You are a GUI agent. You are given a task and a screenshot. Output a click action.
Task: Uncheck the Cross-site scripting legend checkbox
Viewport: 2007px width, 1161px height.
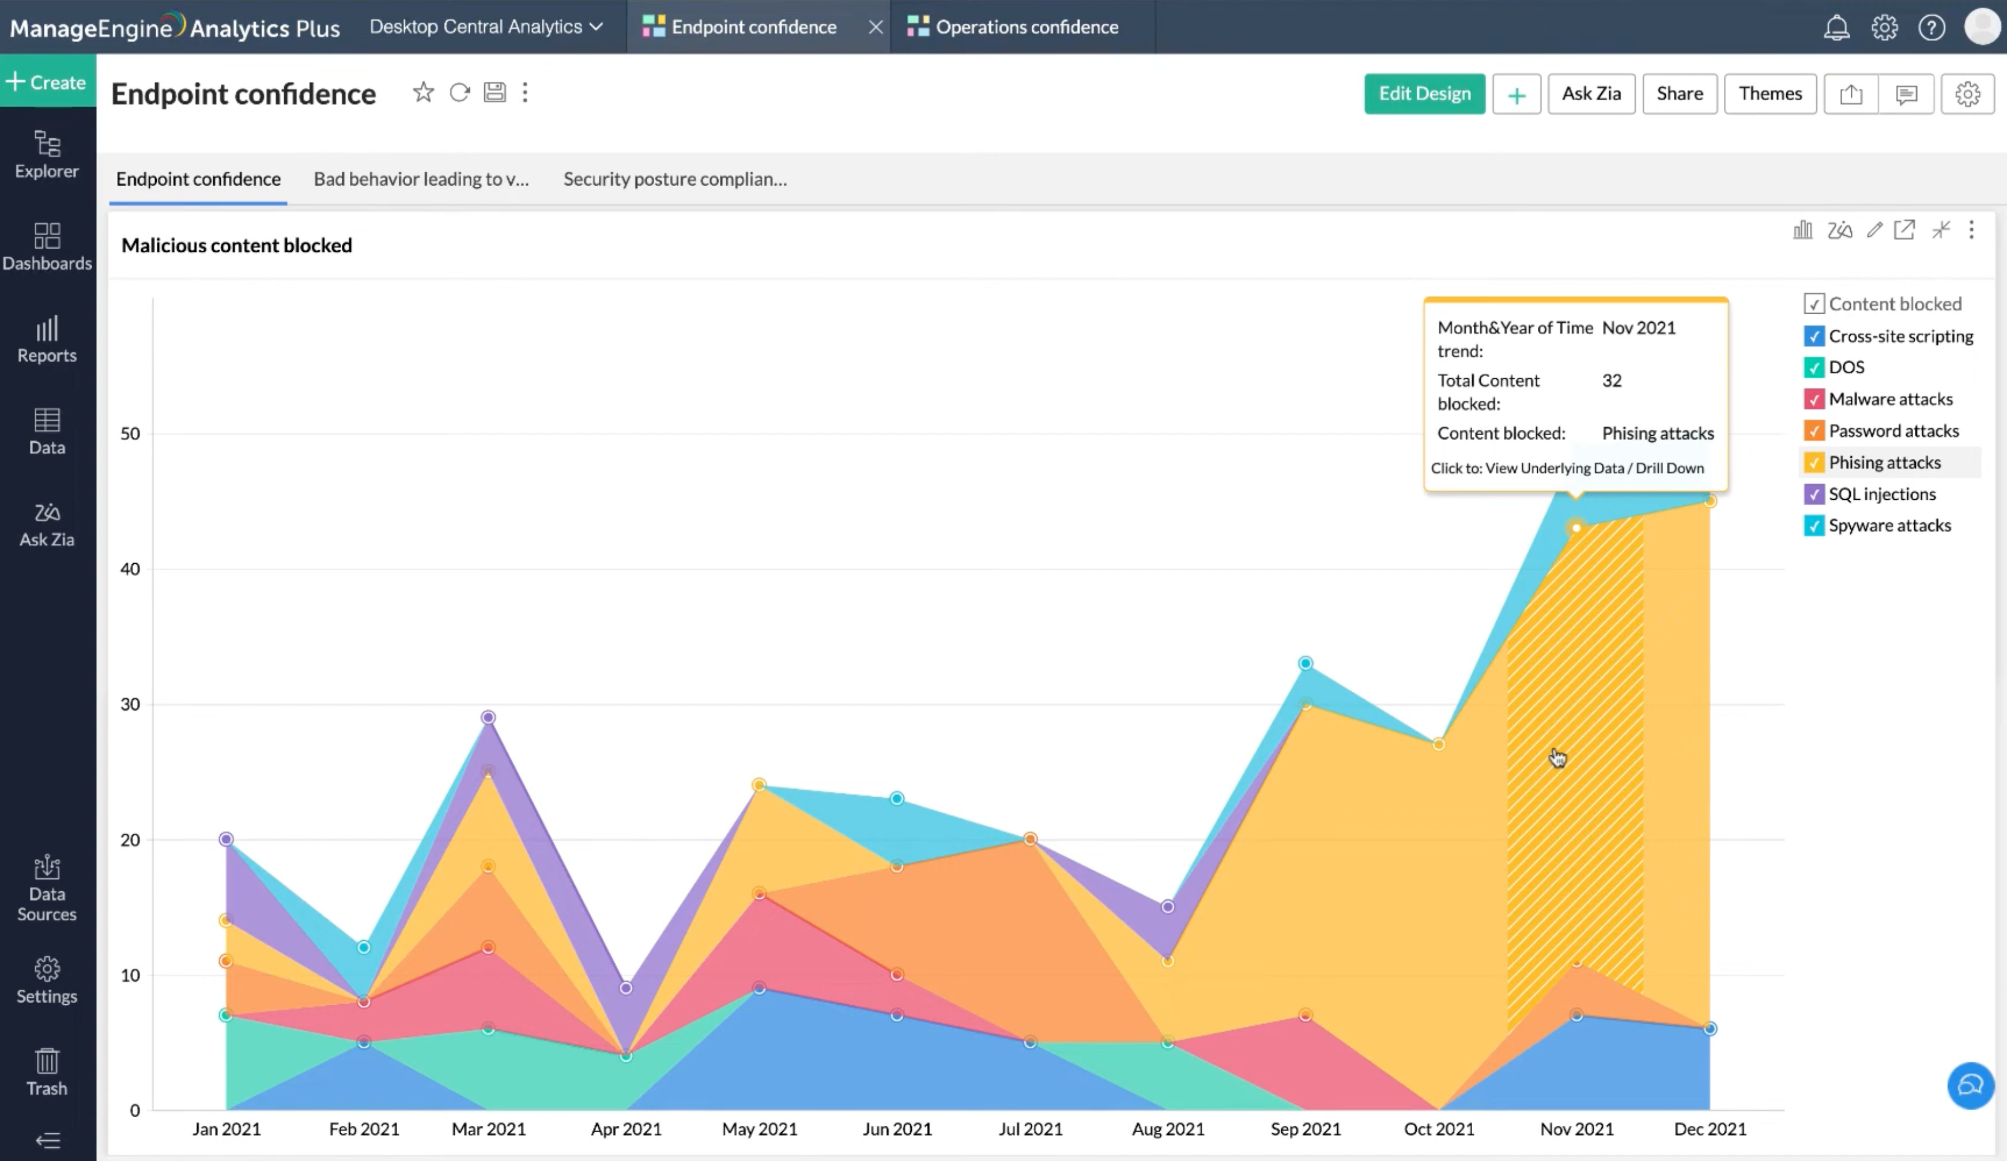click(1813, 336)
